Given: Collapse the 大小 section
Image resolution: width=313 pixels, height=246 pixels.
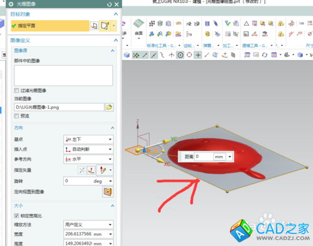Looking at the screenshot, I should coord(113,205).
